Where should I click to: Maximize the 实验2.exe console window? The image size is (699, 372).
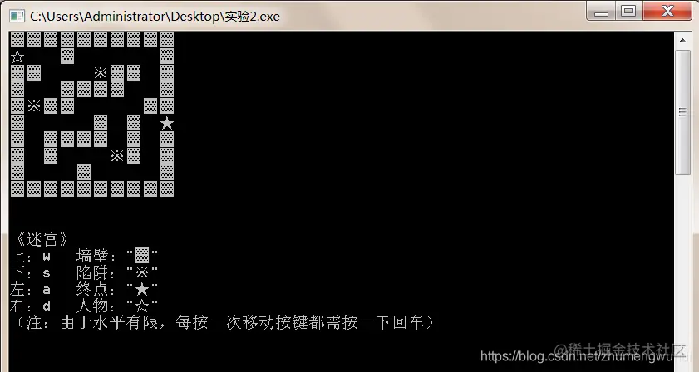pos(628,11)
